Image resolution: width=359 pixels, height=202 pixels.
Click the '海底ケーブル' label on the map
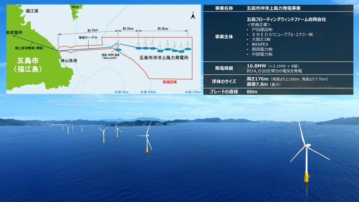(x=88, y=38)
